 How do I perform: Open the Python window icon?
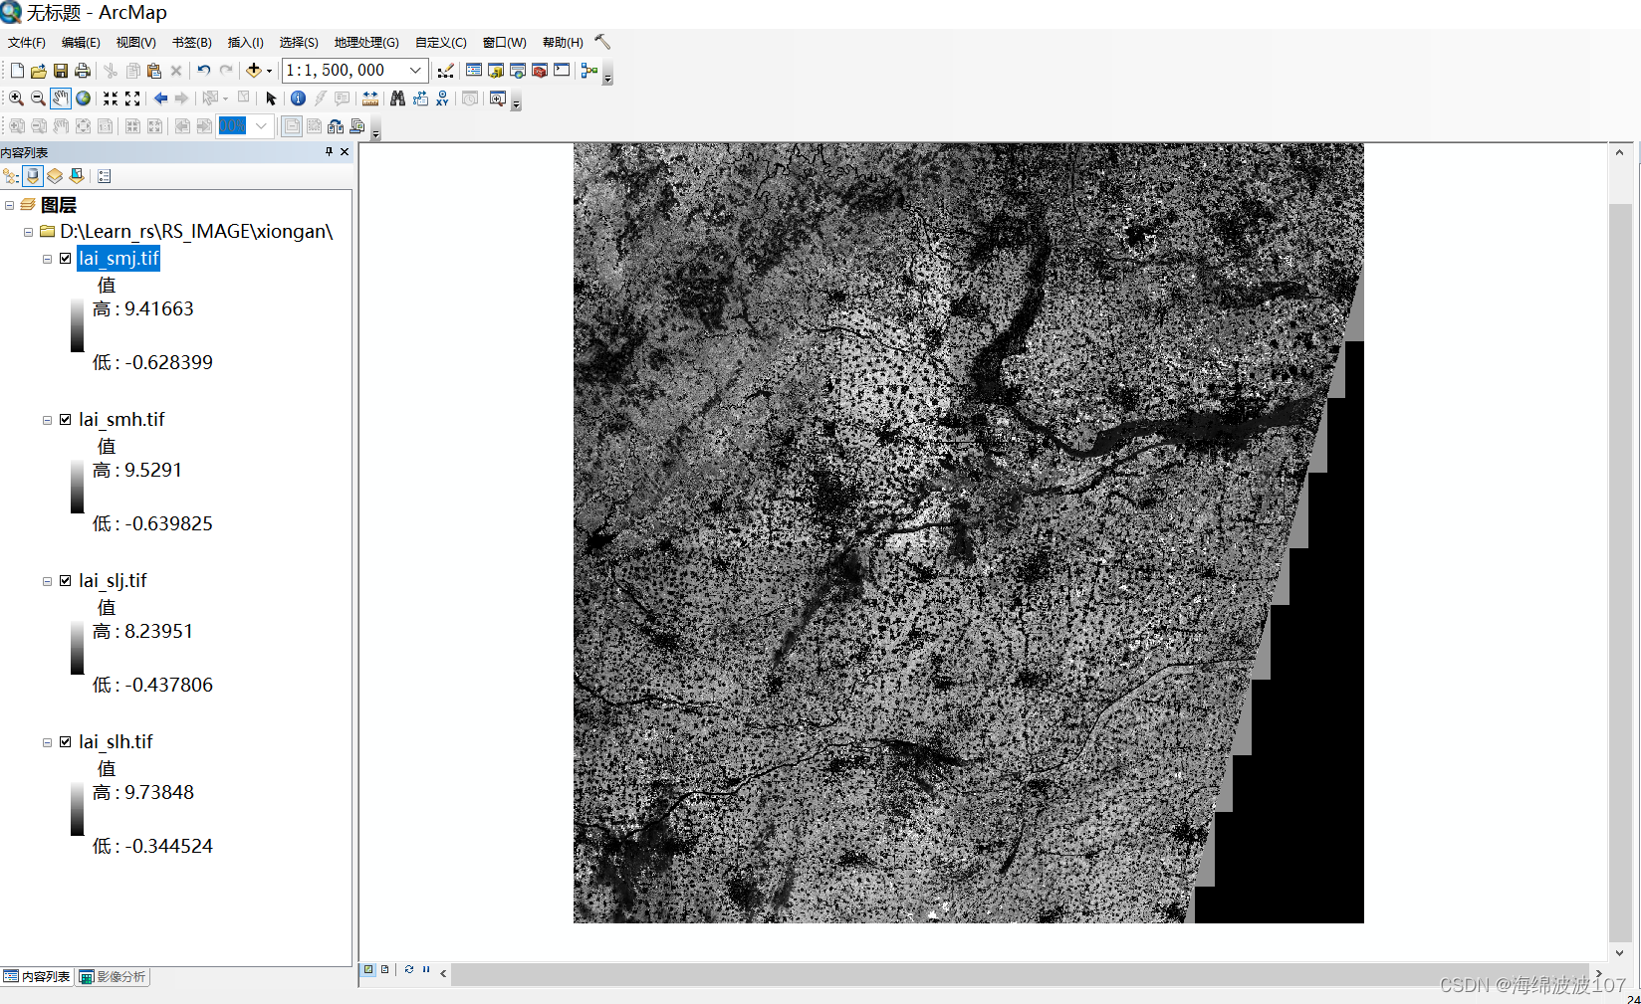click(x=562, y=71)
